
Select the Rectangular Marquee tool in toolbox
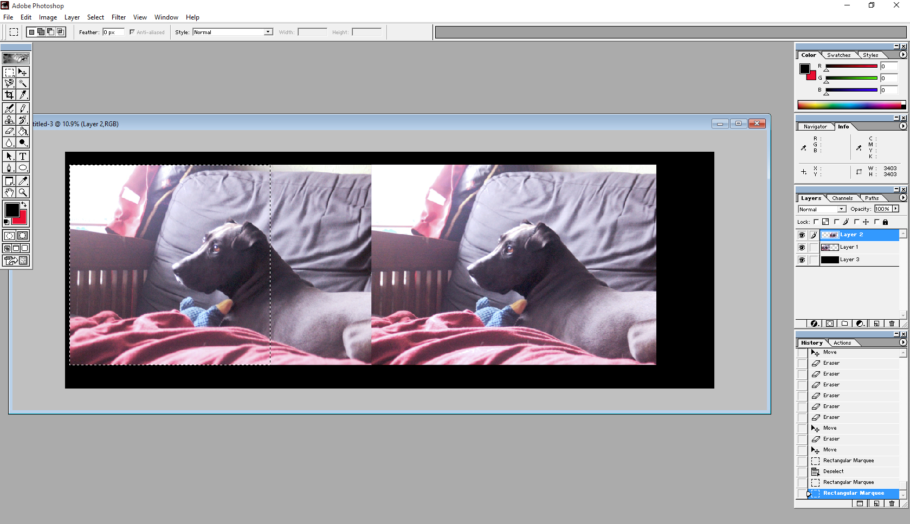point(9,72)
